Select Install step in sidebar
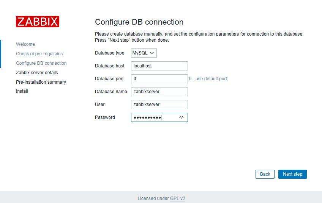The image size is (322, 203). coord(22,91)
